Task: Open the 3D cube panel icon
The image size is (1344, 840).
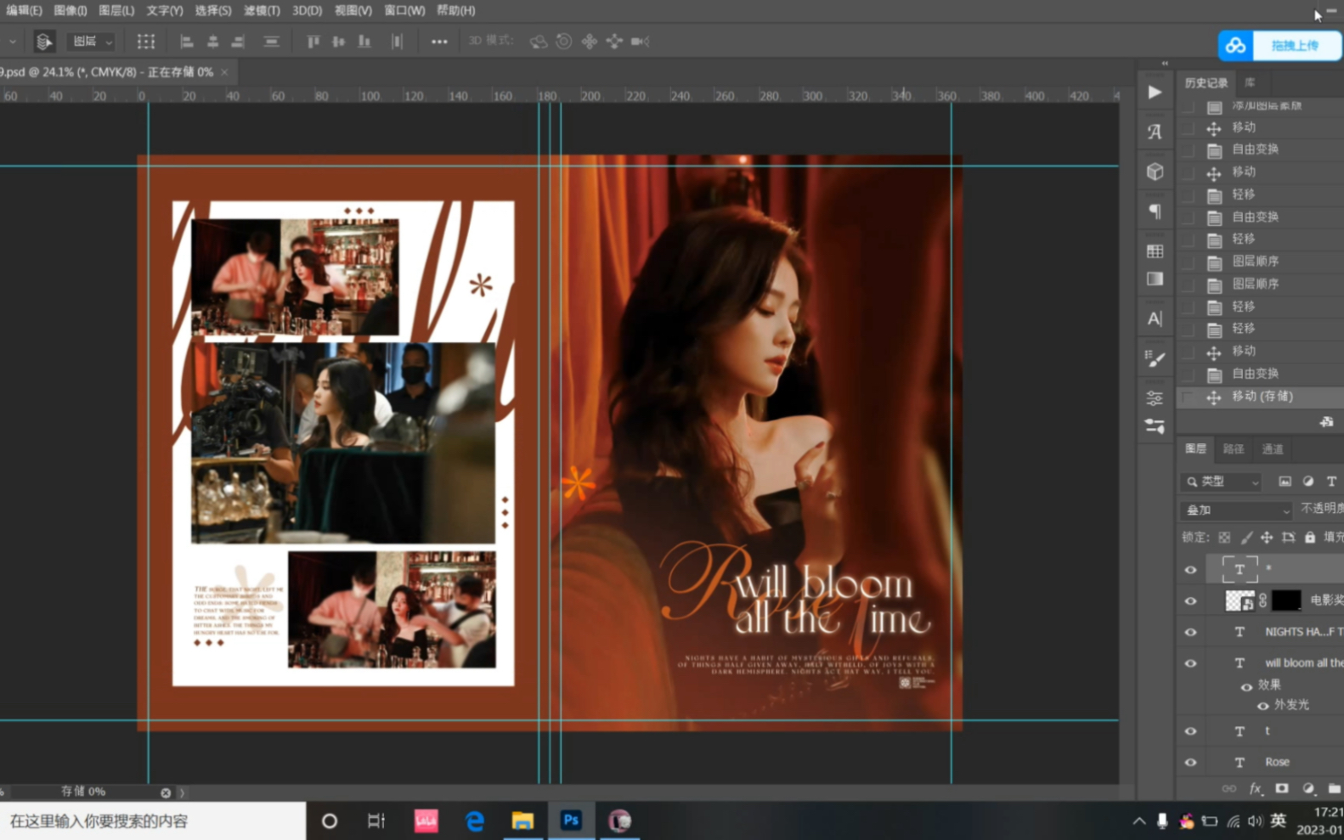Action: tap(1155, 172)
